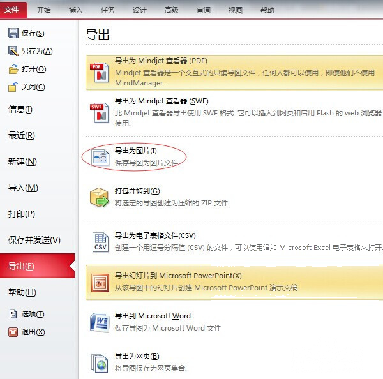Click 导出为网页(B) option
Screen dimensions: 383x379
click(x=137, y=356)
